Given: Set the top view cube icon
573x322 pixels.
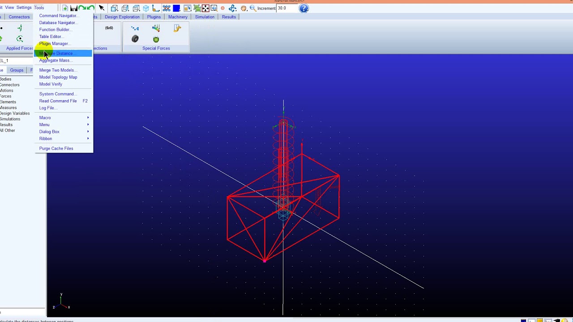Looking at the screenshot, I should (x=136, y=8).
